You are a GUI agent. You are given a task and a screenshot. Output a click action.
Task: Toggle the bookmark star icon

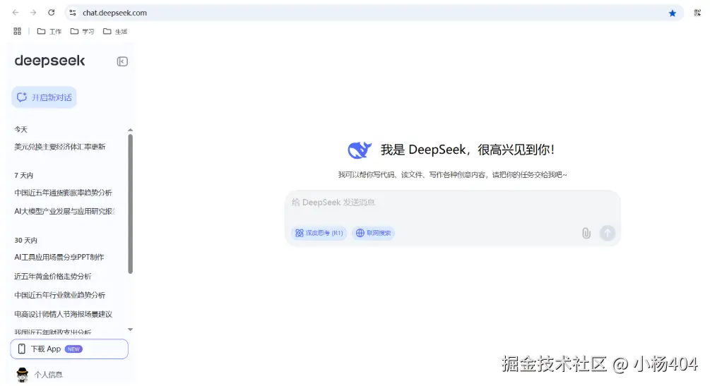tap(673, 13)
